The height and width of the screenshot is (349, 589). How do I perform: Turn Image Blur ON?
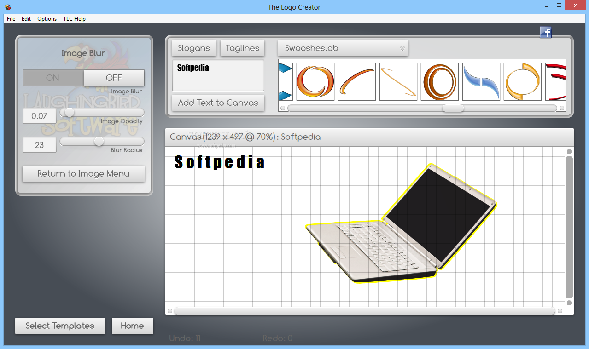tap(53, 78)
